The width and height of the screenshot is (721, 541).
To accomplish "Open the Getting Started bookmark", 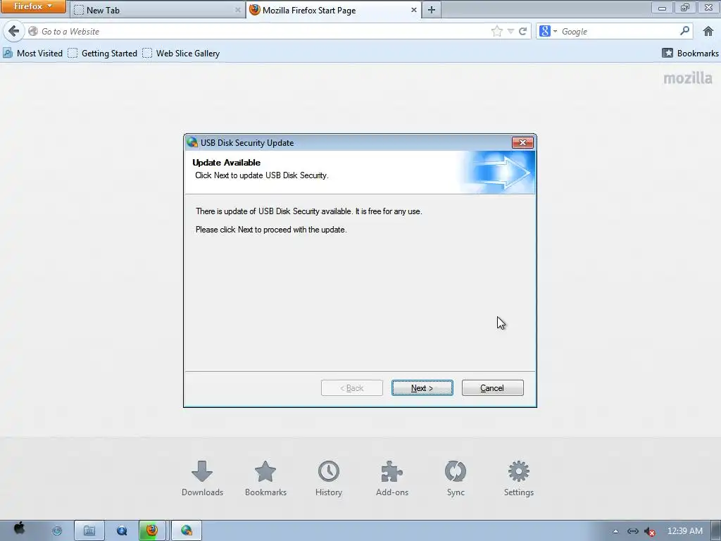I will (103, 54).
